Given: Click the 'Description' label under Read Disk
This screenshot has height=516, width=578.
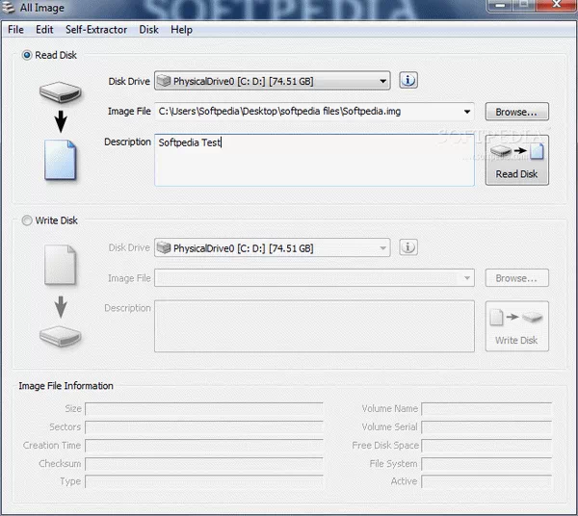Looking at the screenshot, I should [x=127, y=142].
